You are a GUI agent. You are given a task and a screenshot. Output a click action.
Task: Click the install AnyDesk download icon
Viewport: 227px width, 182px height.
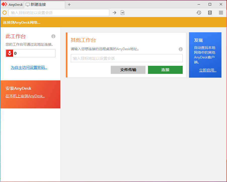point(210,12)
